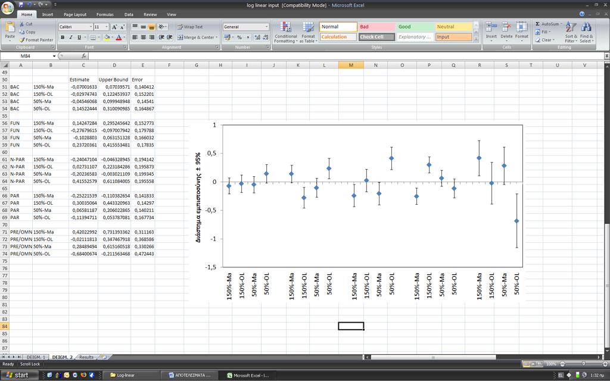Viewport: 610px width, 381px height.
Task: Click the formula bar input field
Action: (x=346, y=56)
